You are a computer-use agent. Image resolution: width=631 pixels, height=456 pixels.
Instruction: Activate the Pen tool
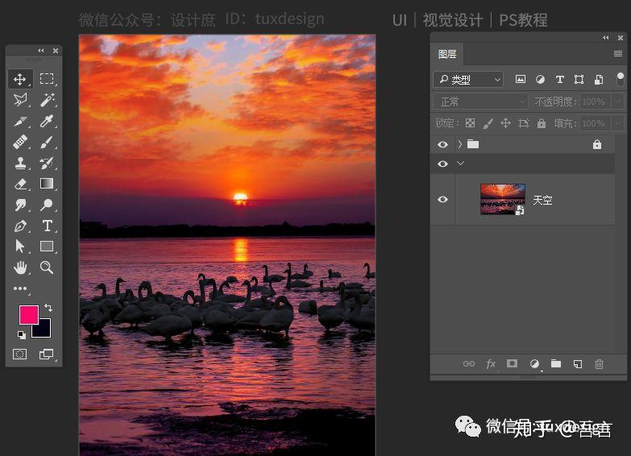20,226
